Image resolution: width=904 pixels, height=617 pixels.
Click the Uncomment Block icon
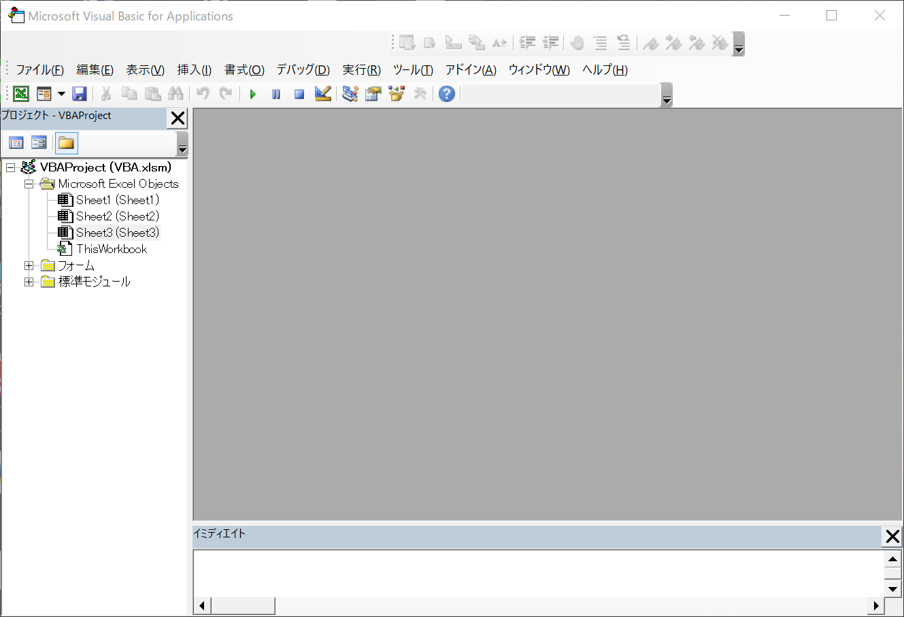click(x=624, y=43)
